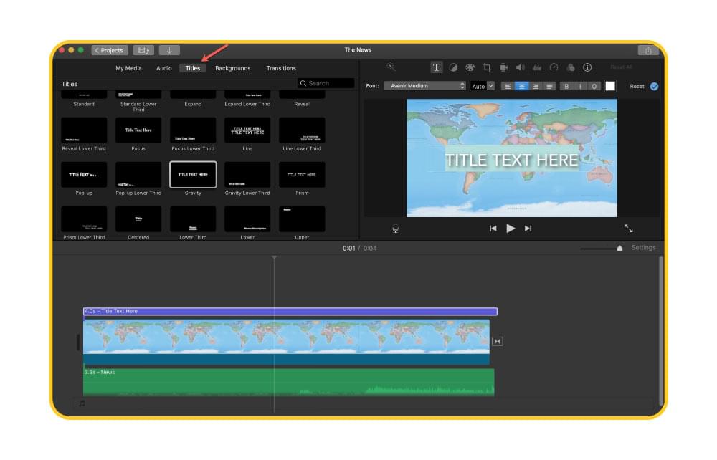Select the Titles tab

point(192,68)
